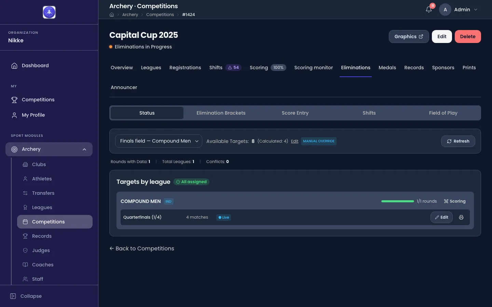Open Coaches in the Archery submenu
492x307 pixels.
(55, 265)
